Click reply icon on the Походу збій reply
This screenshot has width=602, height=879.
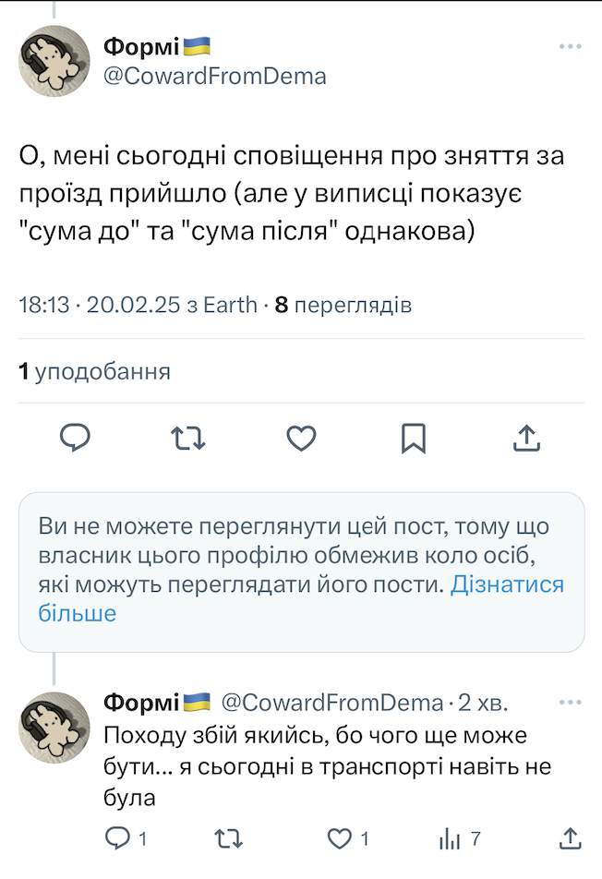(117, 838)
